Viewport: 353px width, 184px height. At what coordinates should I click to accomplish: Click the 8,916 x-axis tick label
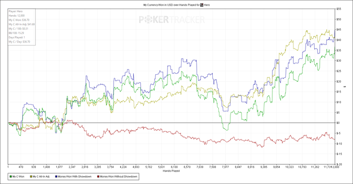(251, 167)
